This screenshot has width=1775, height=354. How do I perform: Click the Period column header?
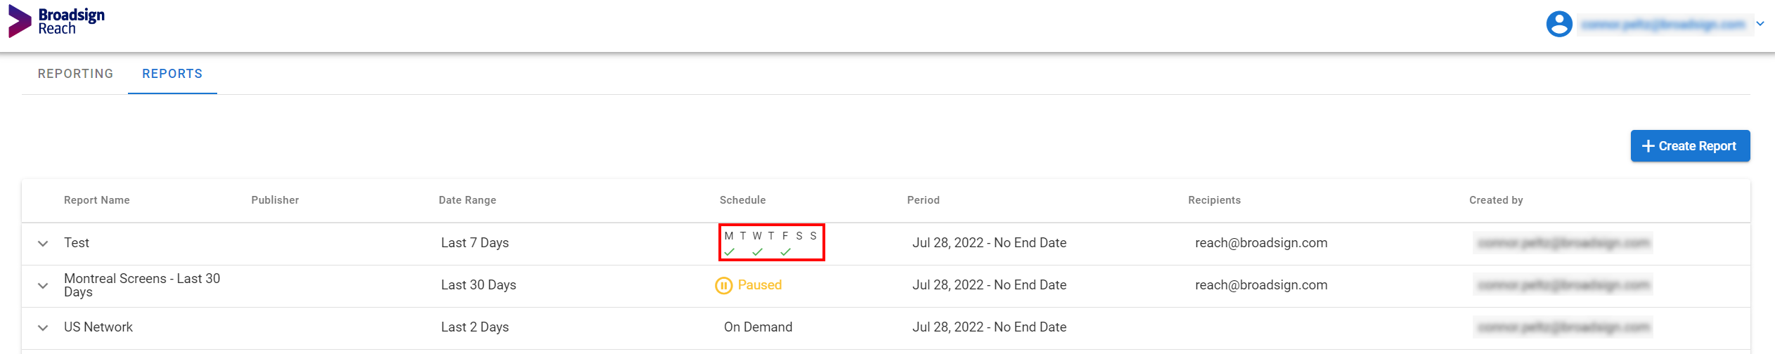pos(923,200)
